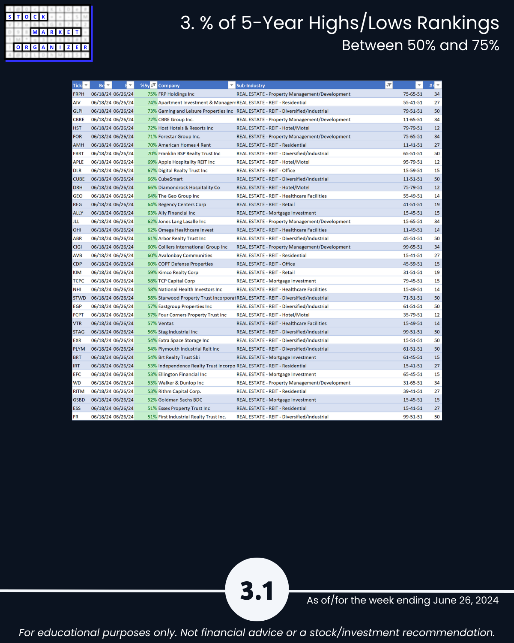Open the Sub-Industry active filter button

coord(389,85)
